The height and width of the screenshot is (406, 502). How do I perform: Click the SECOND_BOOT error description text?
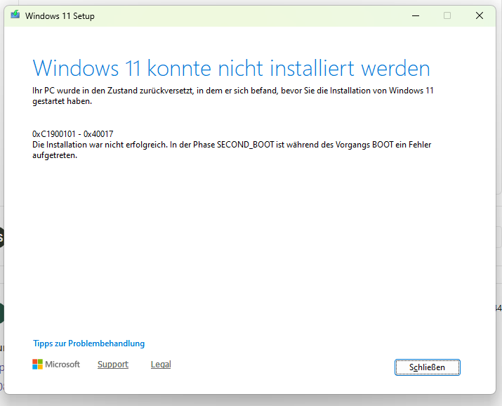(232, 150)
